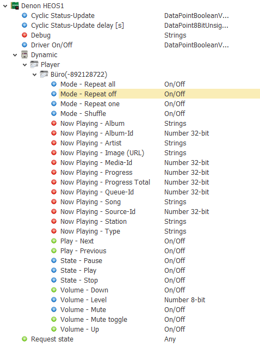Click the Any type of Request state
The image size is (260, 348).
coord(170,339)
